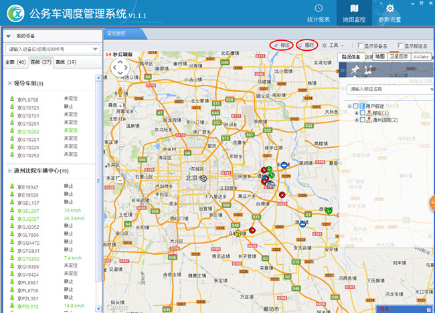Collapse the 领导车组 group
The width and height of the screenshot is (435, 313).
pos(10,84)
